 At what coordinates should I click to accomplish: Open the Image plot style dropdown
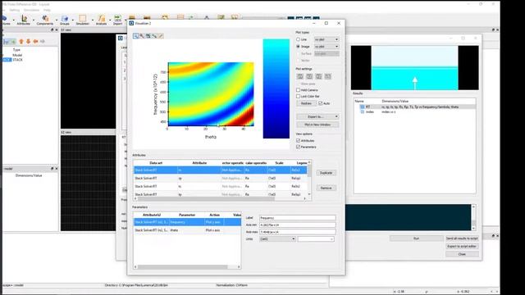click(x=326, y=47)
